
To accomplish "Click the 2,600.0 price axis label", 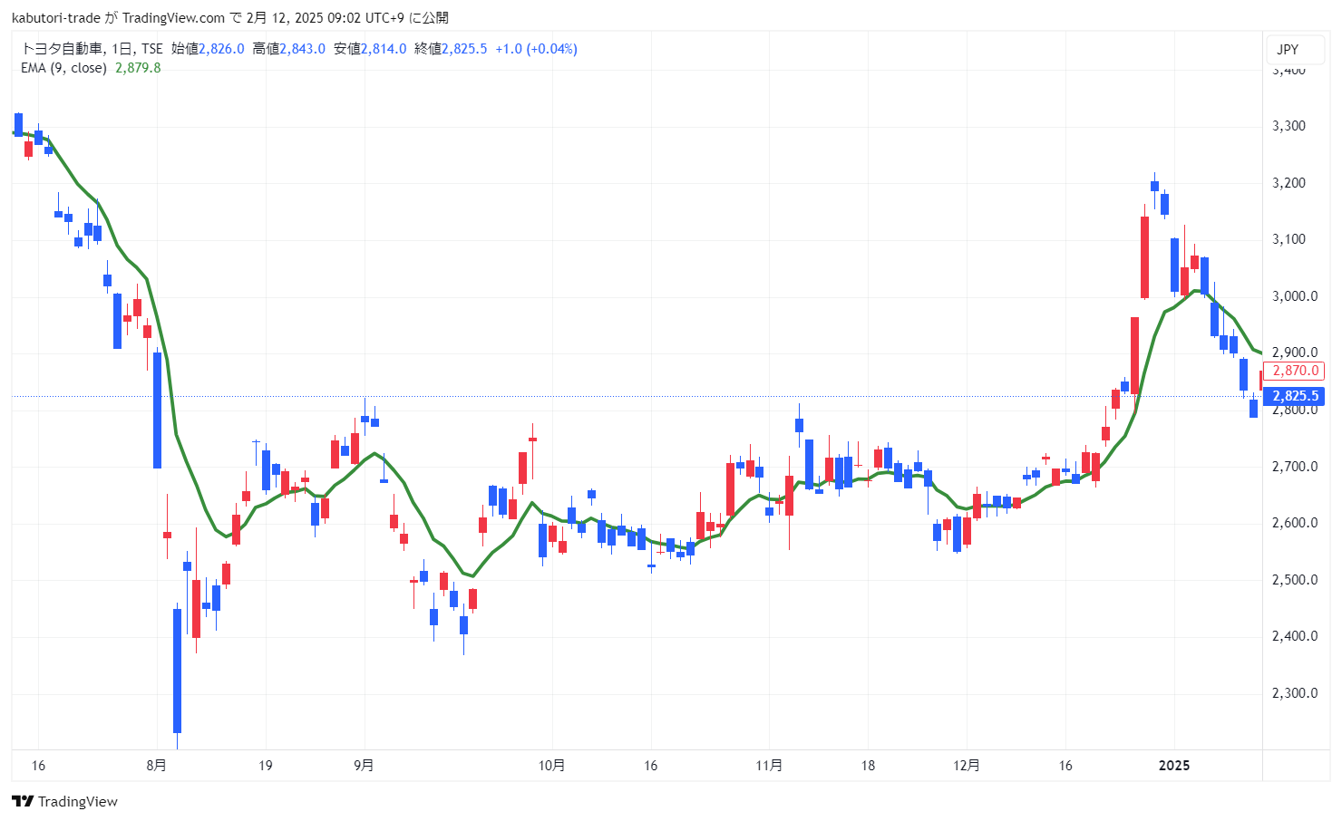I will click(x=1295, y=523).
